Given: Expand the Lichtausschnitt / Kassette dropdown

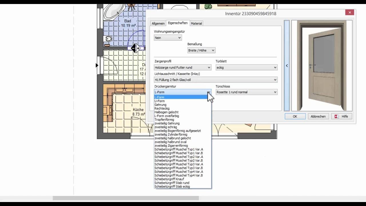Looking at the screenshot, I should [x=216, y=80].
